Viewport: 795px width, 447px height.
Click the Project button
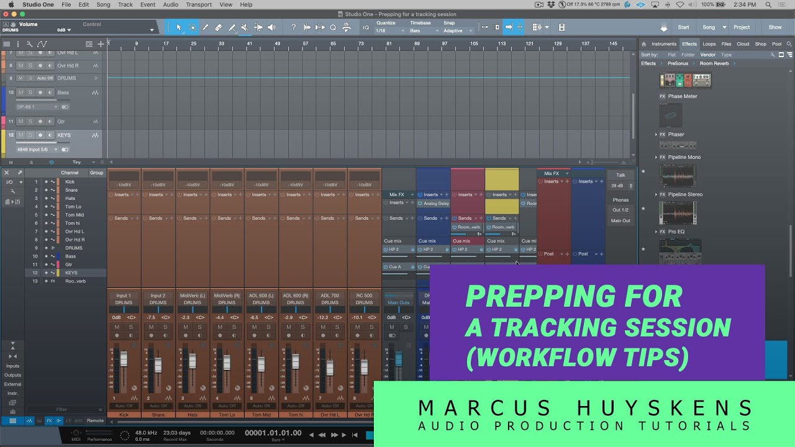click(742, 27)
